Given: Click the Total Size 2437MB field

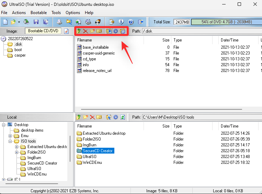Looking at the screenshot, I should [x=182, y=22].
